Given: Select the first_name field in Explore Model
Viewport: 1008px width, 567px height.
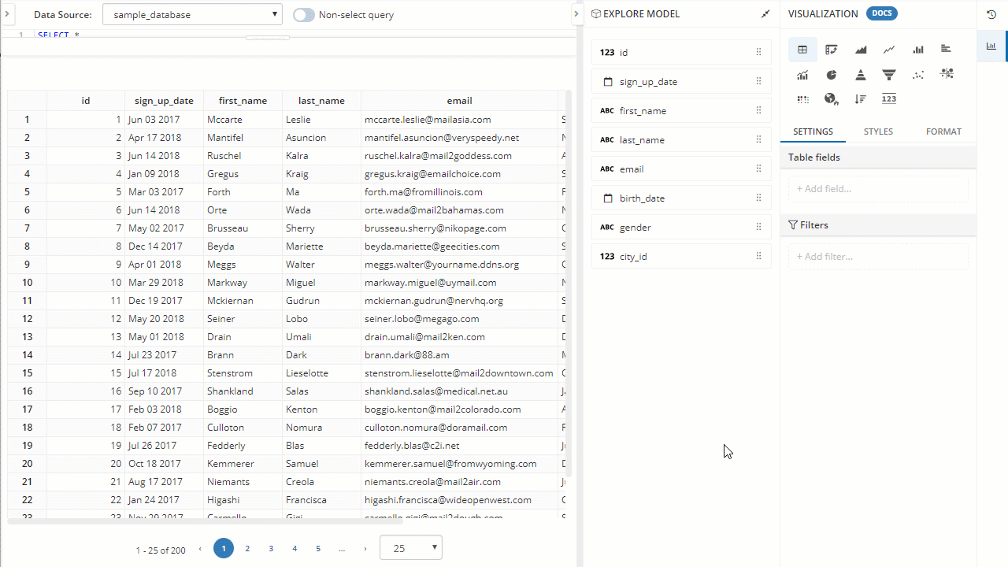Looking at the screenshot, I should 681,110.
